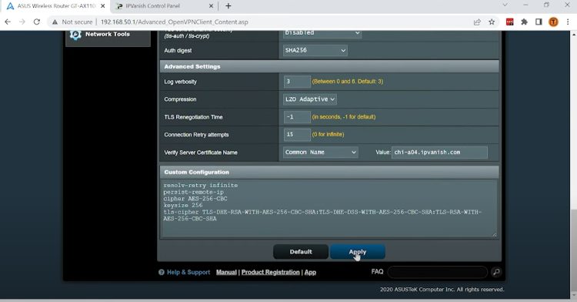The width and height of the screenshot is (577, 302).
Task: Open the TLS control channel Disabled dropdown
Action: 322,33
